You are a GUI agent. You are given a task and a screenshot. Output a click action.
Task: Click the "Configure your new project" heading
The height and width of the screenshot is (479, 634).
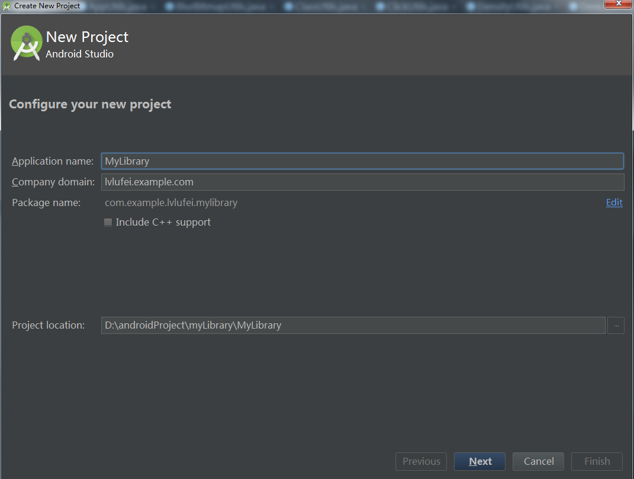90,104
